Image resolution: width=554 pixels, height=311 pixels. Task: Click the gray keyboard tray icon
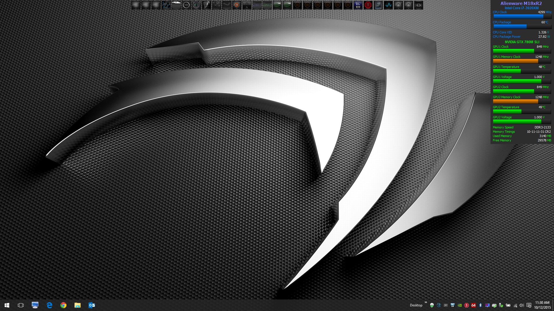446,305
